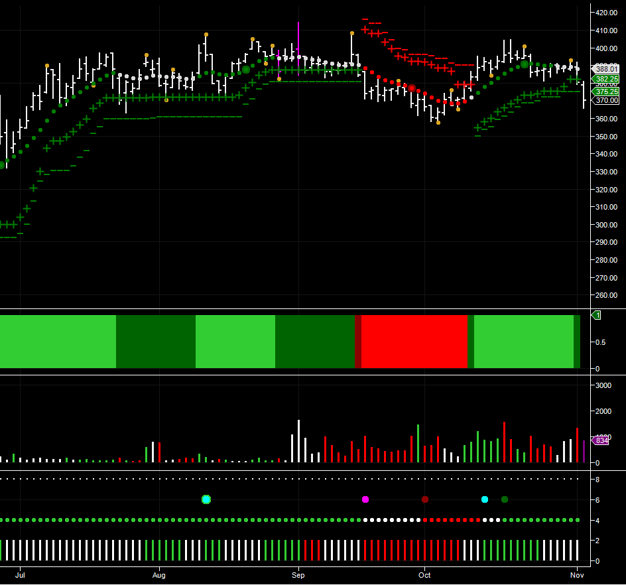Image resolution: width=626 pixels, height=585 pixels.
Task: Click the dark green signal dot in the bottom panel
Action: (505, 499)
